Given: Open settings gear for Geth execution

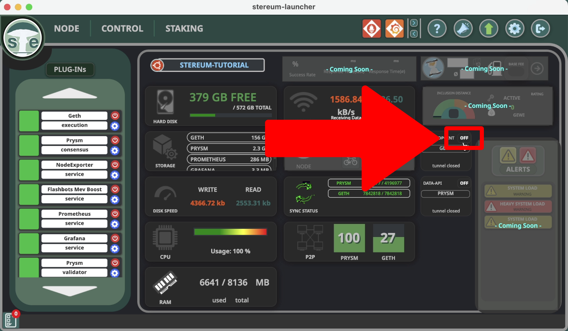Looking at the screenshot, I should [x=115, y=126].
